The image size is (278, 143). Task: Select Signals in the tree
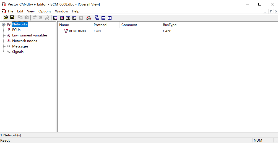pos(18,52)
